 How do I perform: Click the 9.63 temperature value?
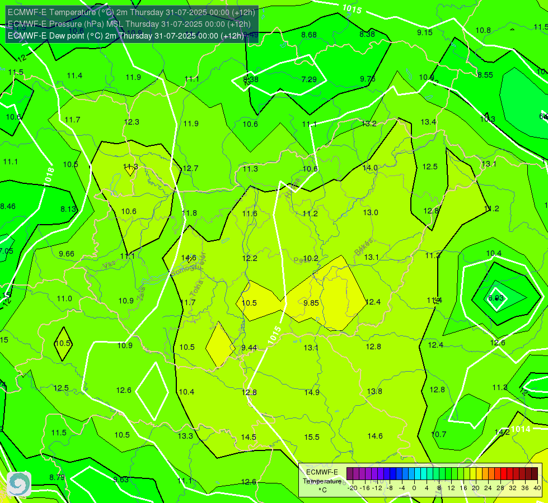[x=121, y=480]
